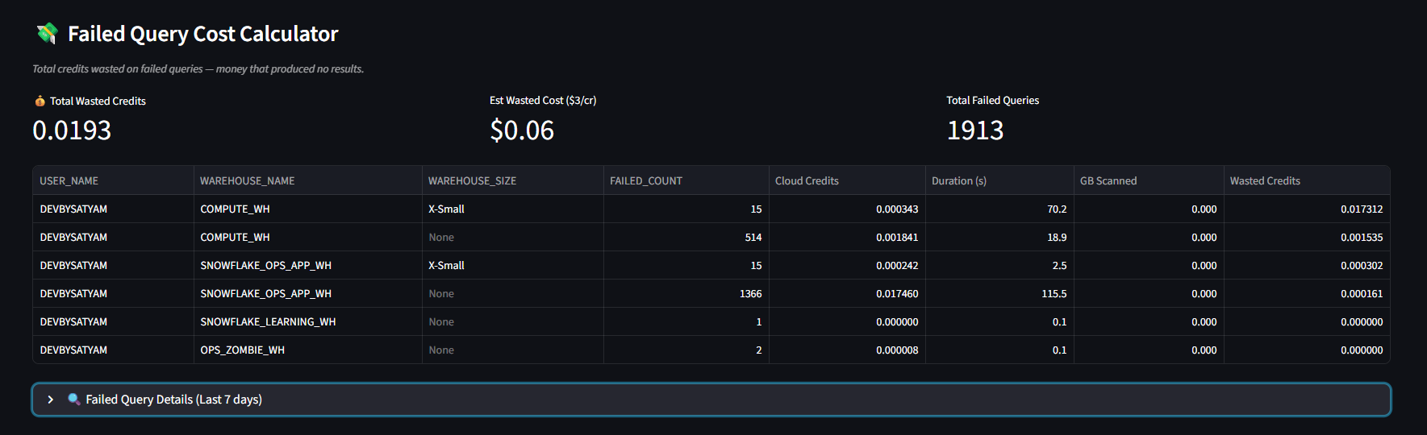Click the money icon beside the page title

coord(47,34)
